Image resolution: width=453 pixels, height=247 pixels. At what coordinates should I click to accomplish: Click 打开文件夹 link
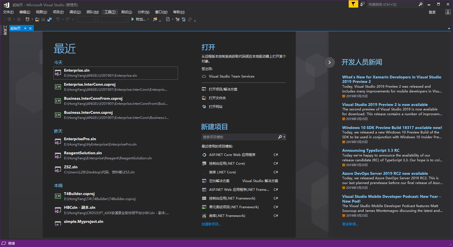(x=217, y=98)
